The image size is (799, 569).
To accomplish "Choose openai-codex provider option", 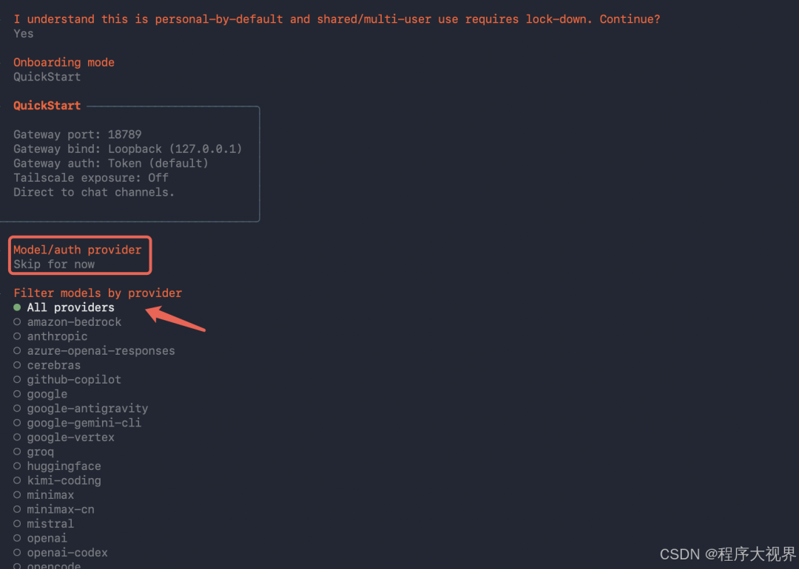I will (67, 553).
